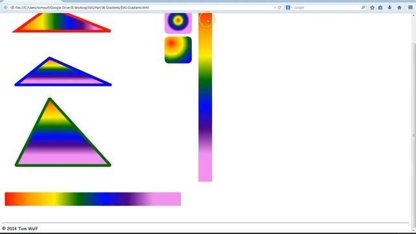Click the tall vertical rainbow gradient bar
The height and width of the screenshot is (234, 416).
(205, 97)
